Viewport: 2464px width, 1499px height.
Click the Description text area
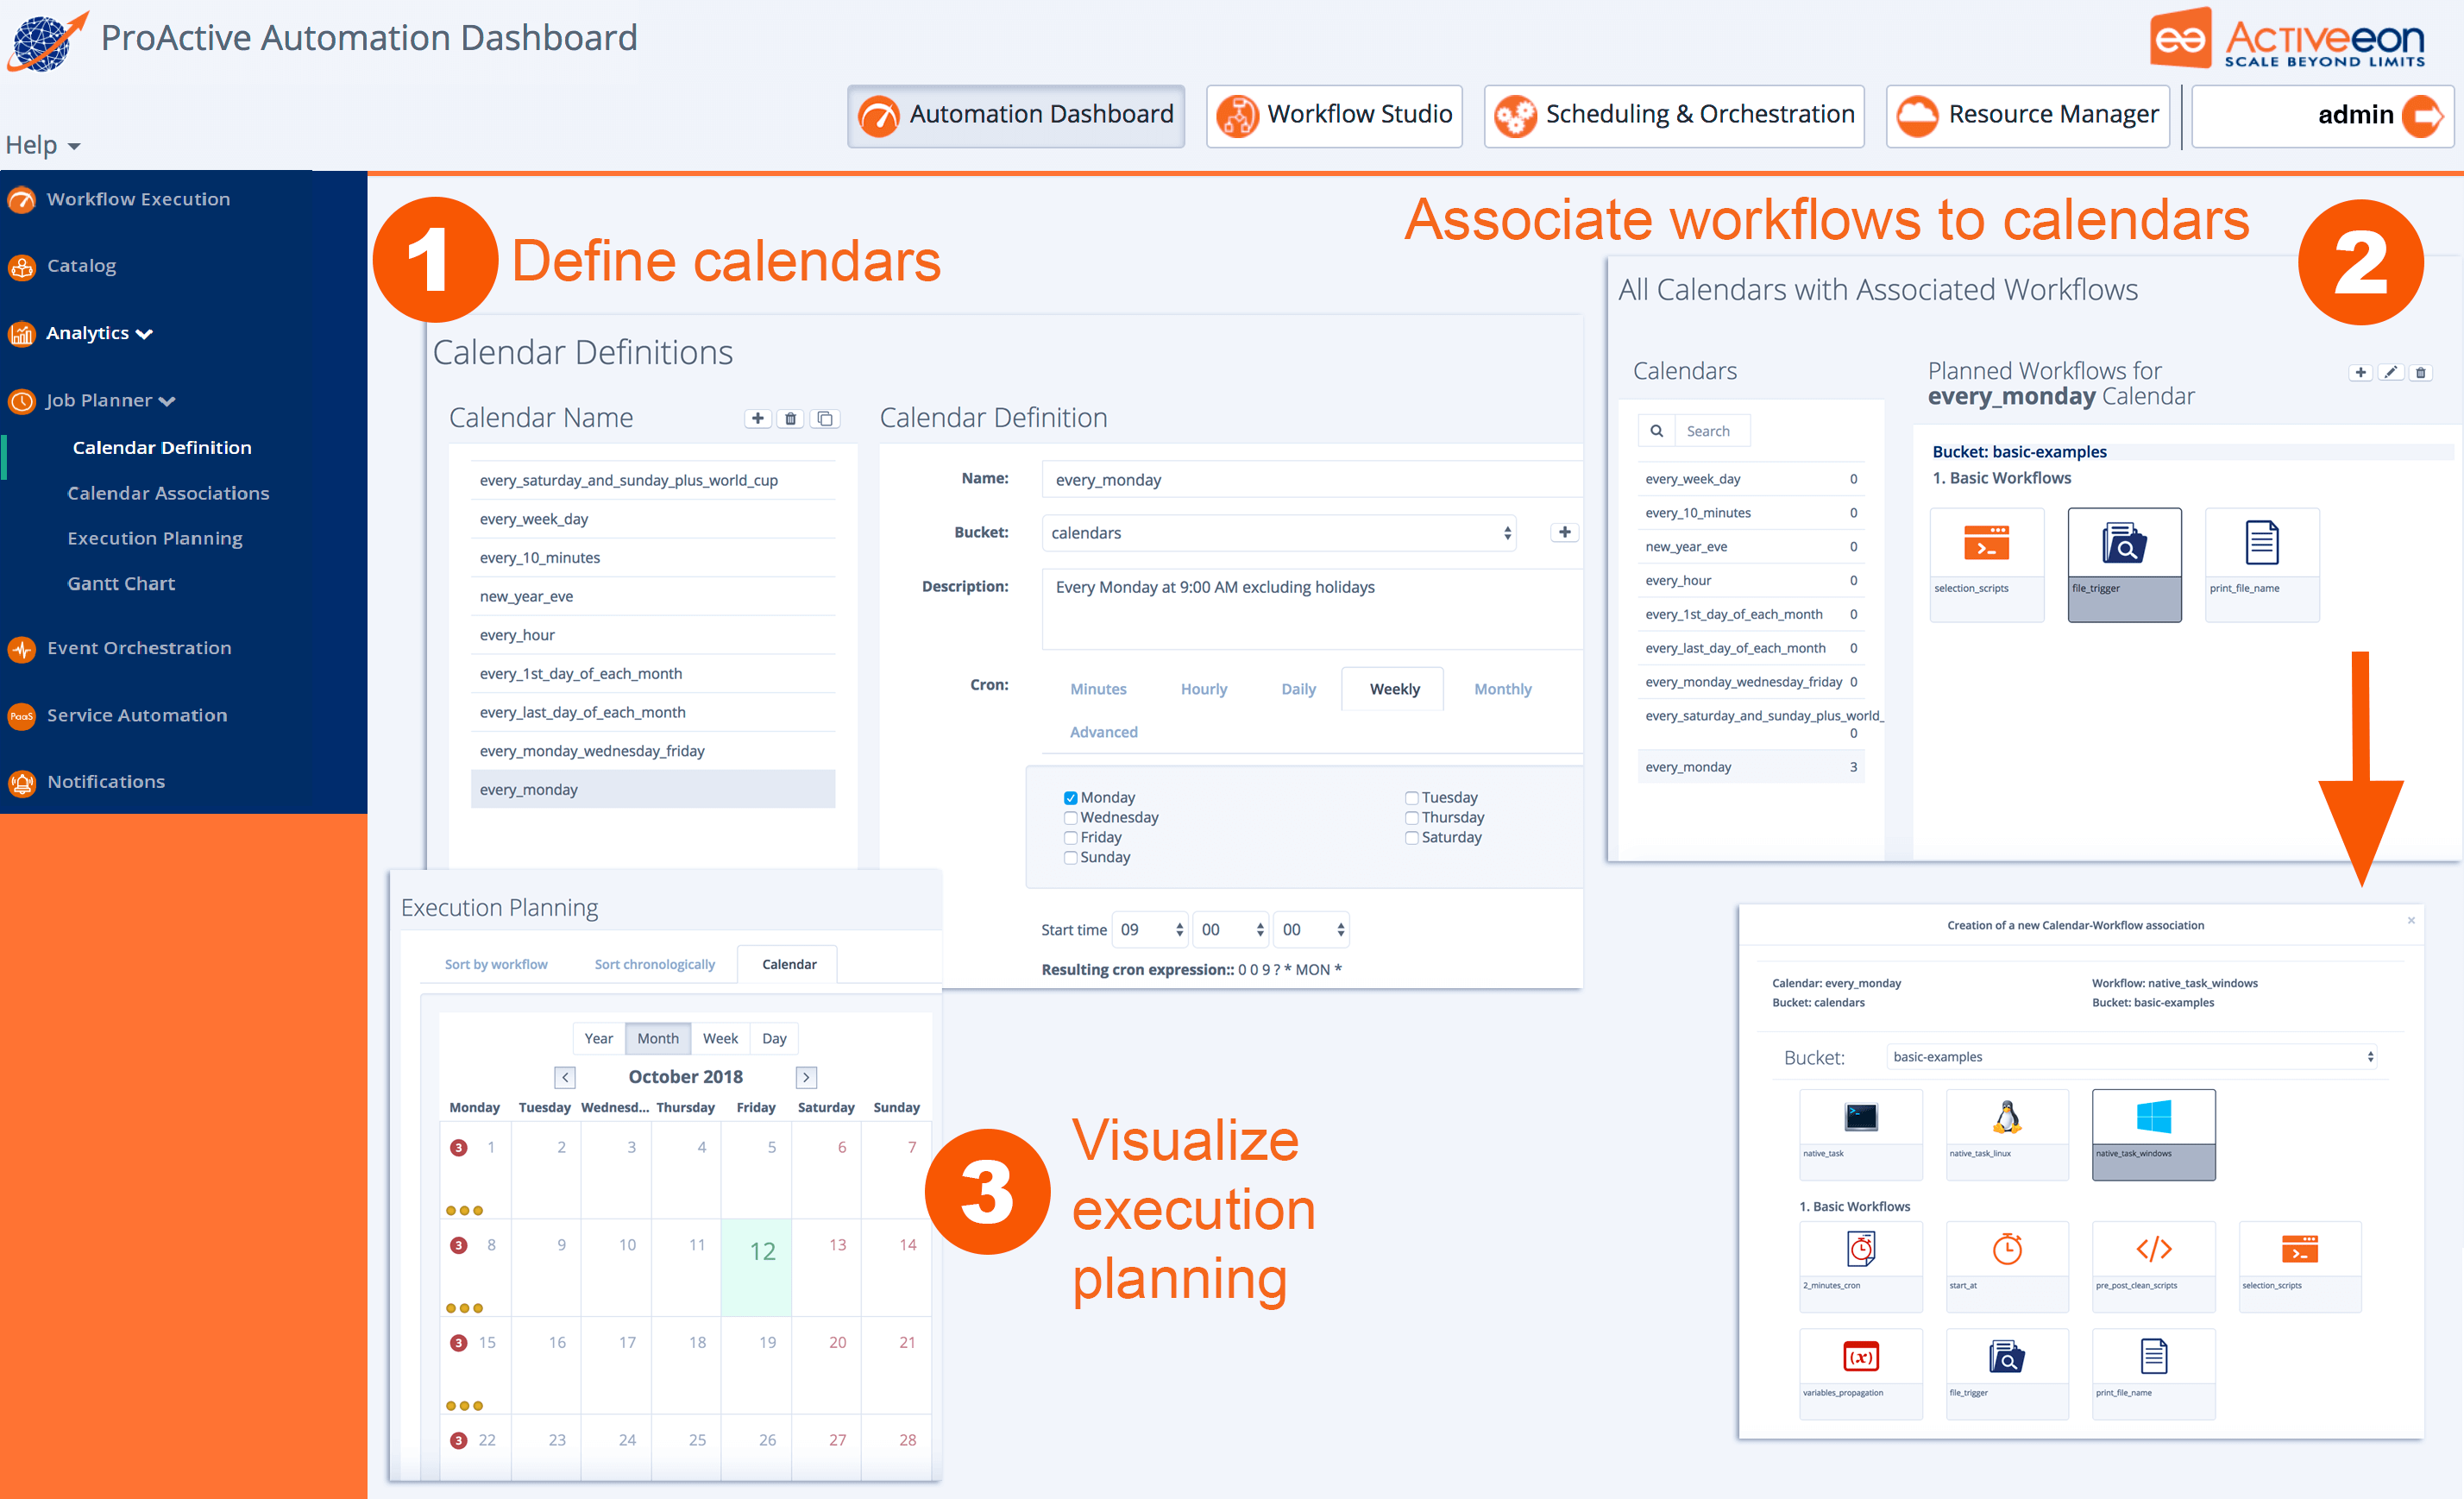[x=1311, y=609]
